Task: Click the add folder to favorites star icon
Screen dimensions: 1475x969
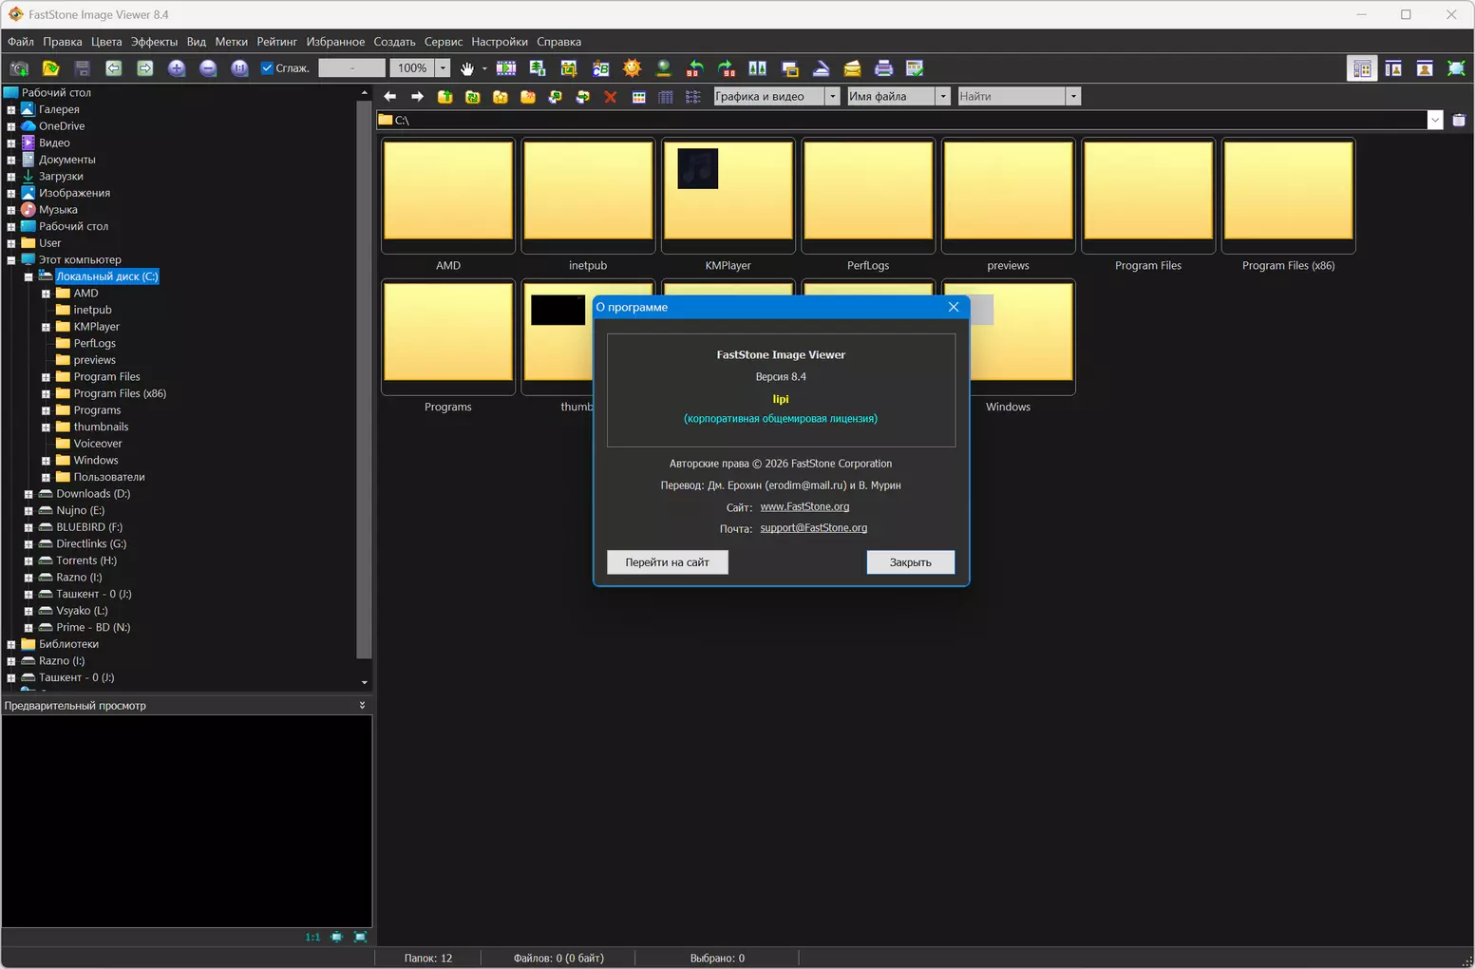Action: 501,96
